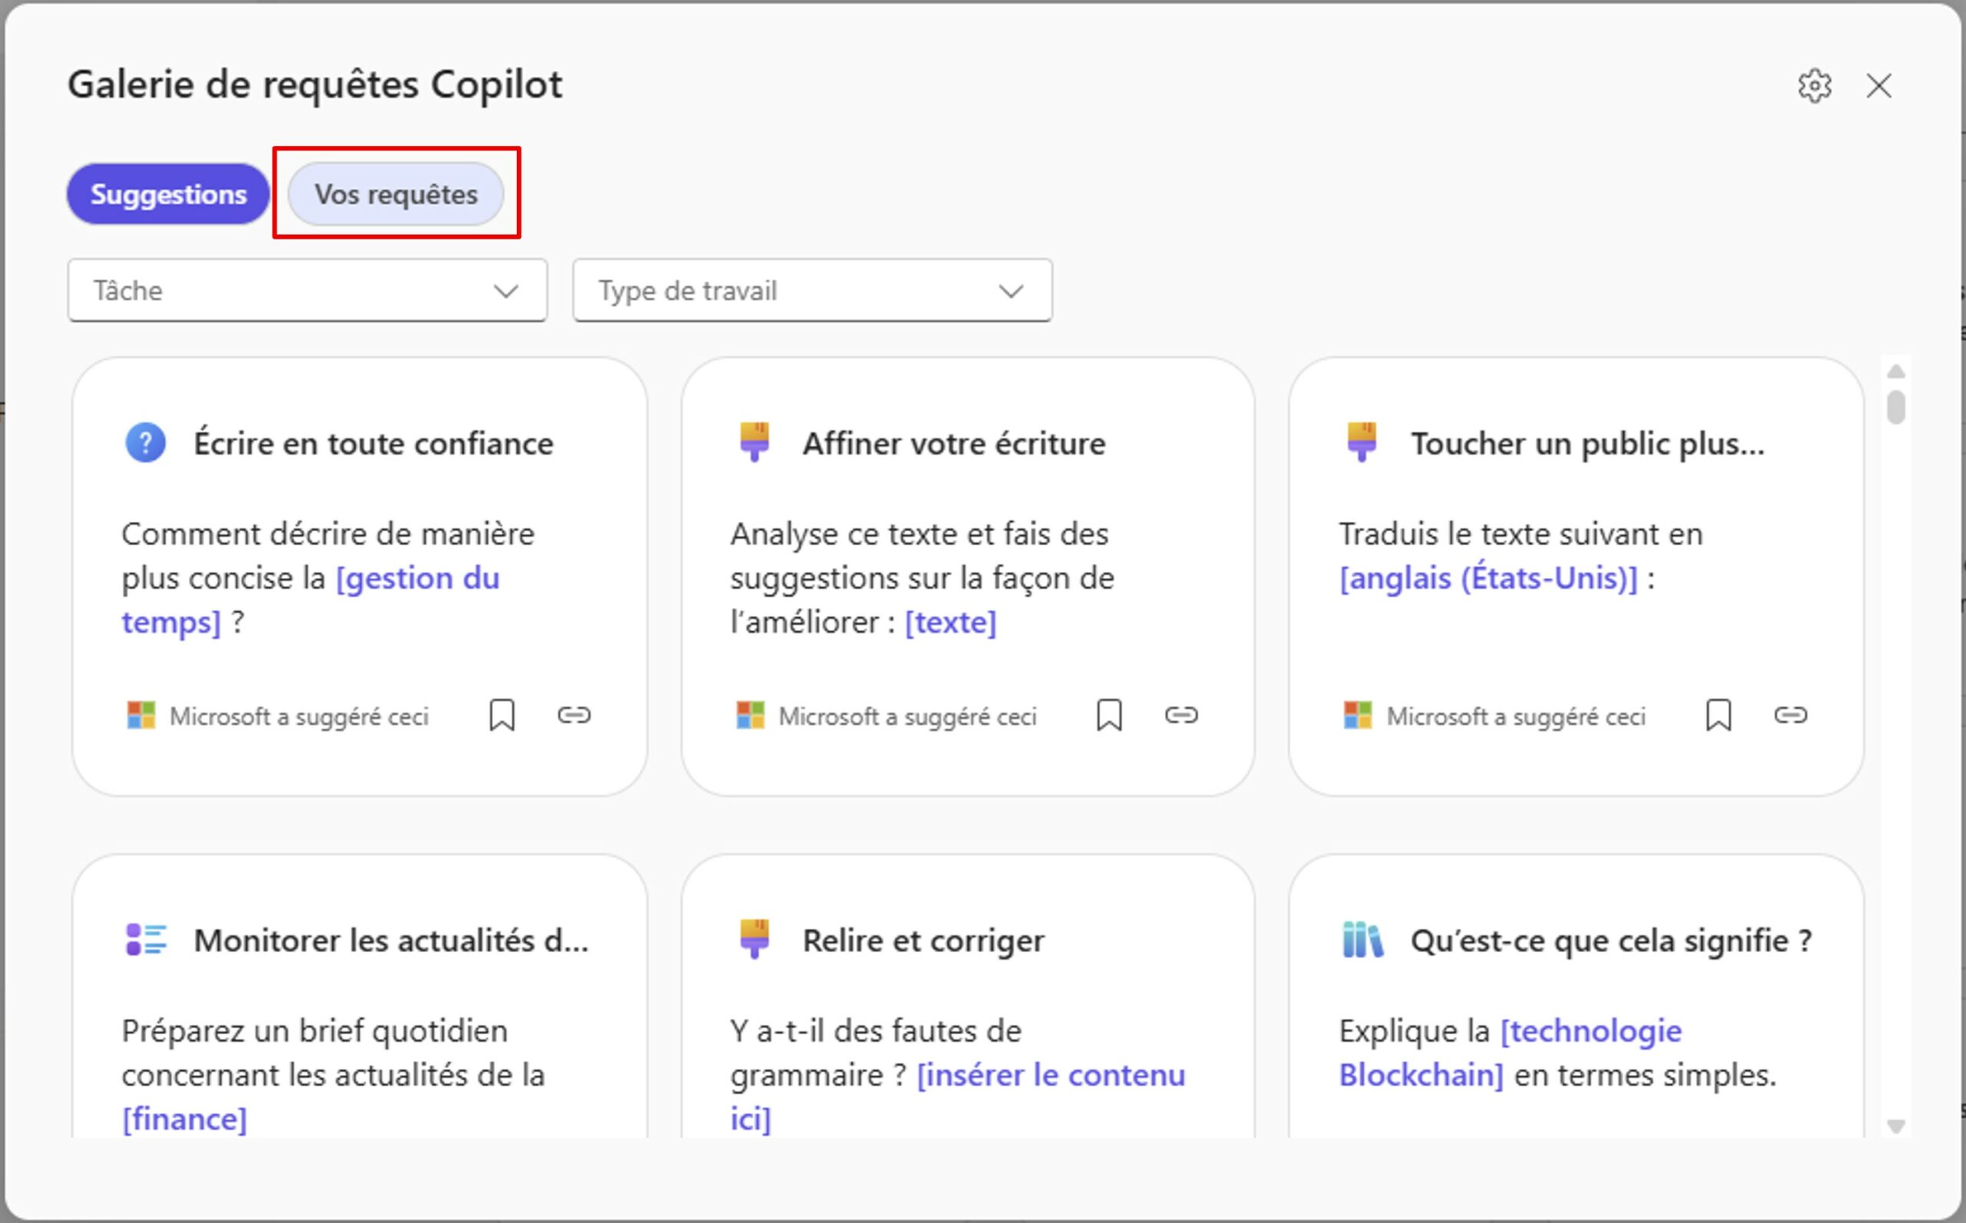Copy link for "Affiner votre écriture" card
Viewport: 1966px width, 1223px height.
click(1180, 715)
